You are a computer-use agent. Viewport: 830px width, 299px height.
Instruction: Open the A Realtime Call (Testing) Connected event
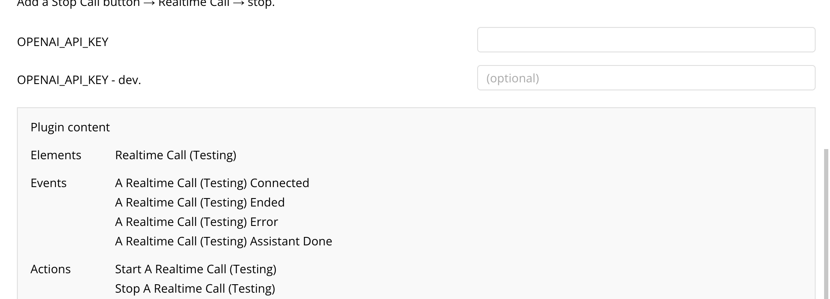coord(212,183)
